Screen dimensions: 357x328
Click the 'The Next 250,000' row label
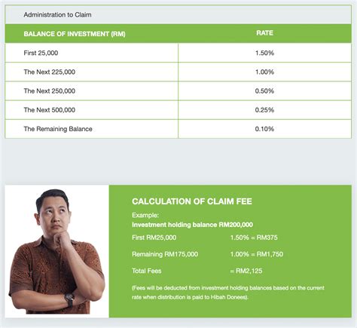[x=50, y=90]
